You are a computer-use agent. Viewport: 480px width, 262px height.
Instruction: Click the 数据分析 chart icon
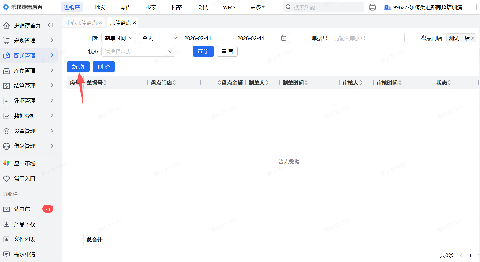coord(6,116)
